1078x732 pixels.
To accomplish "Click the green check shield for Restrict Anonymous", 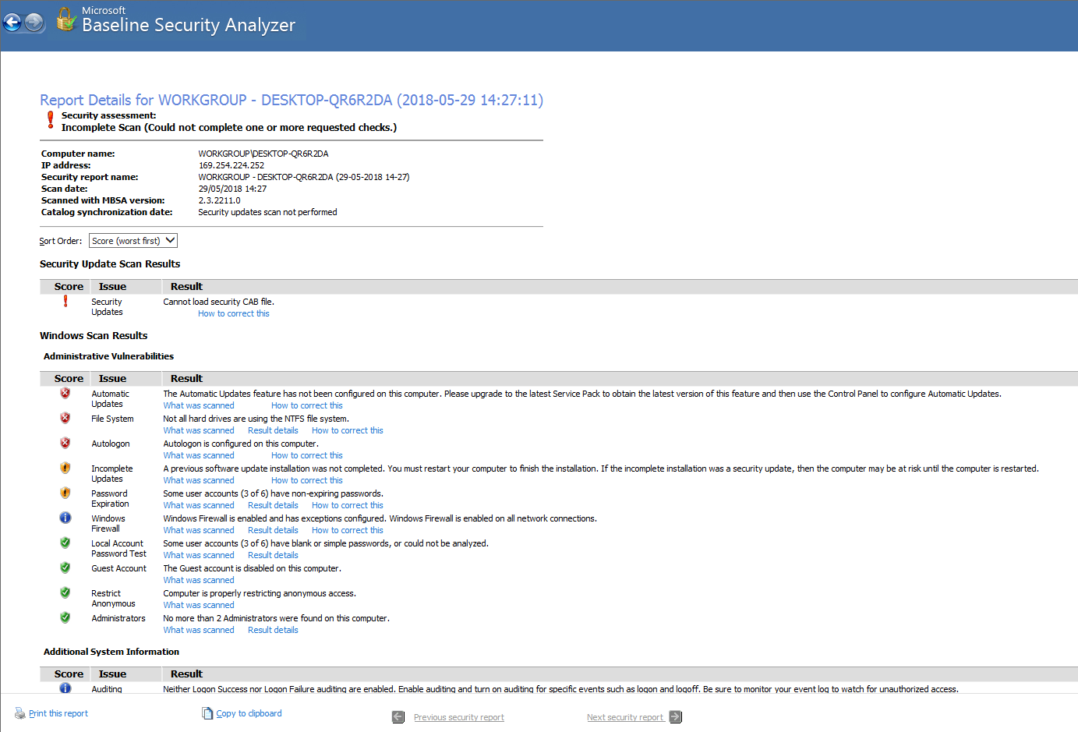I will click(x=65, y=592).
